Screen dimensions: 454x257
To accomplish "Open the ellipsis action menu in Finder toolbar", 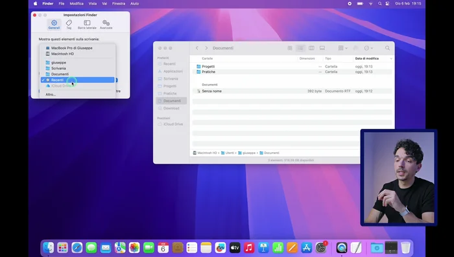I will click(368, 48).
